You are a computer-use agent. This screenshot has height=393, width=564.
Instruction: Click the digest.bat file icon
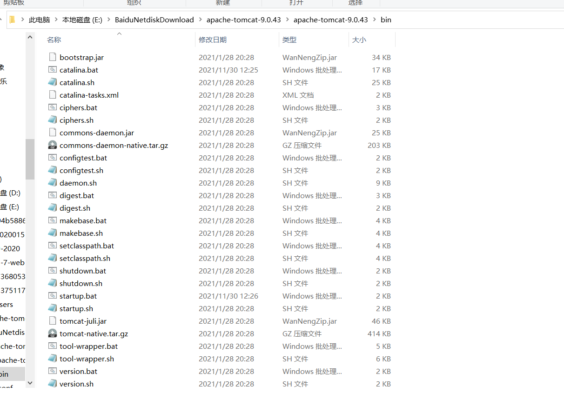click(53, 195)
